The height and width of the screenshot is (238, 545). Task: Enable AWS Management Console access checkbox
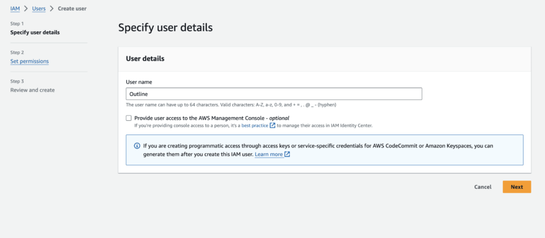(129, 118)
